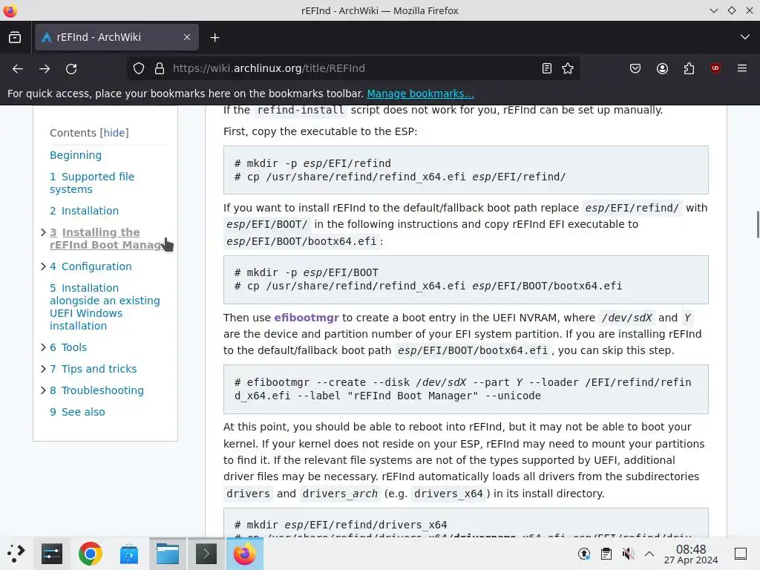The width and height of the screenshot is (760, 570).
Task: Toggle the muted volume tray icon
Action: (x=628, y=554)
